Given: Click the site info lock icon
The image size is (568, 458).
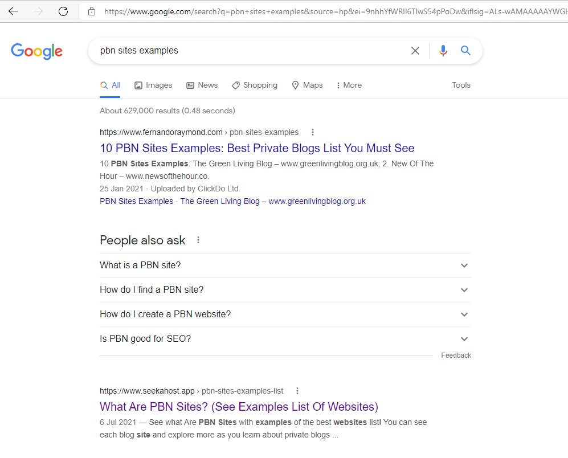Looking at the screenshot, I should 92,11.
